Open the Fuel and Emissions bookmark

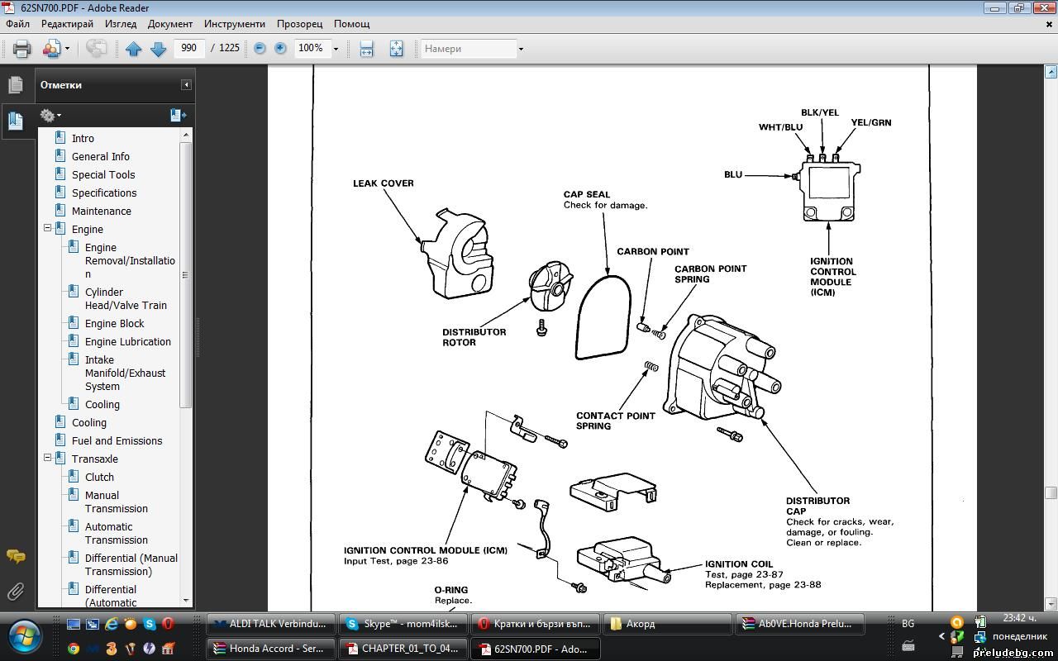point(117,440)
